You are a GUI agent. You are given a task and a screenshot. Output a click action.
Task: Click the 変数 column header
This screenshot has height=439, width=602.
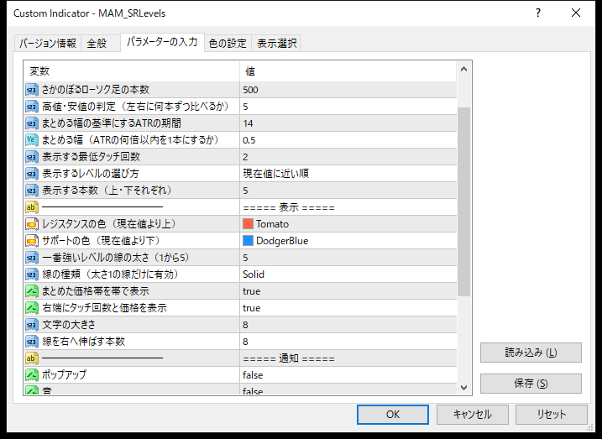click(132, 71)
